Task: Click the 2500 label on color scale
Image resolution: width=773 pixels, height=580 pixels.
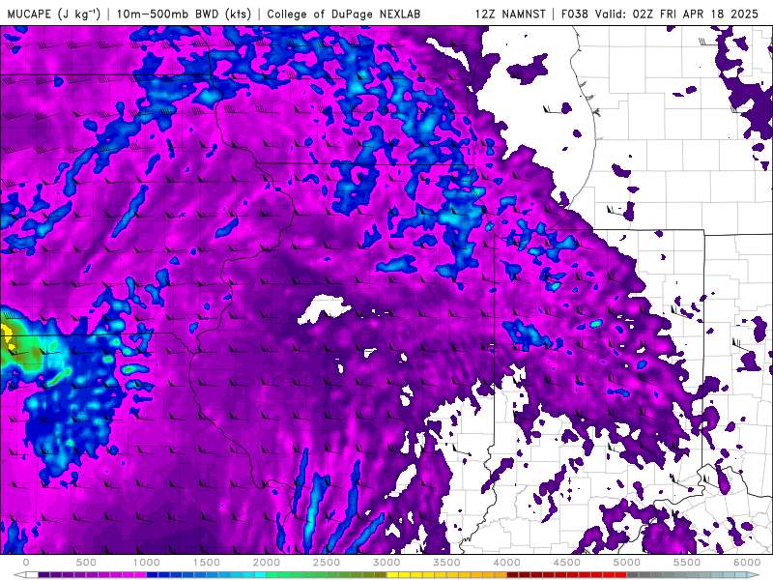Action: pyautogui.click(x=327, y=563)
